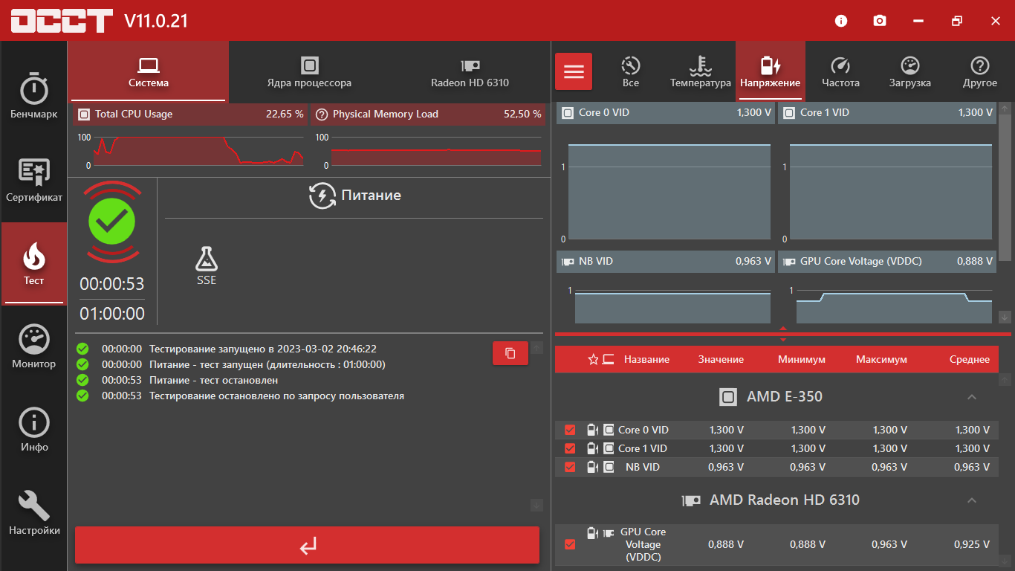Click the table scroll up arrow
Viewport: 1015px width, 571px height.
point(1005,380)
